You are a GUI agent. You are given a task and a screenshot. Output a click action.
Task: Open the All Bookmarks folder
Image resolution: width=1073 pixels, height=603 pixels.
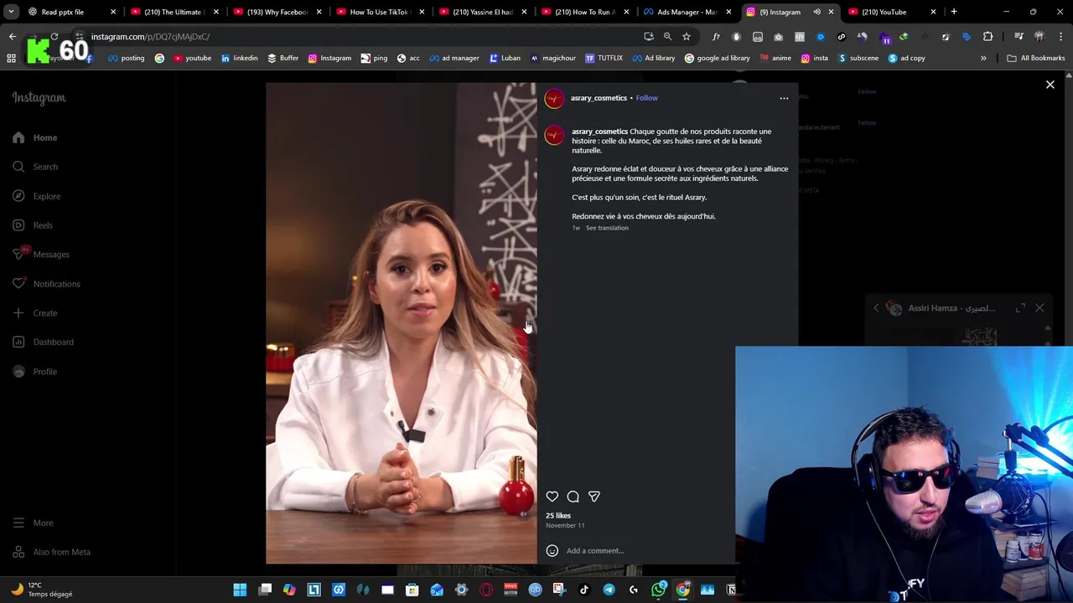click(1035, 58)
